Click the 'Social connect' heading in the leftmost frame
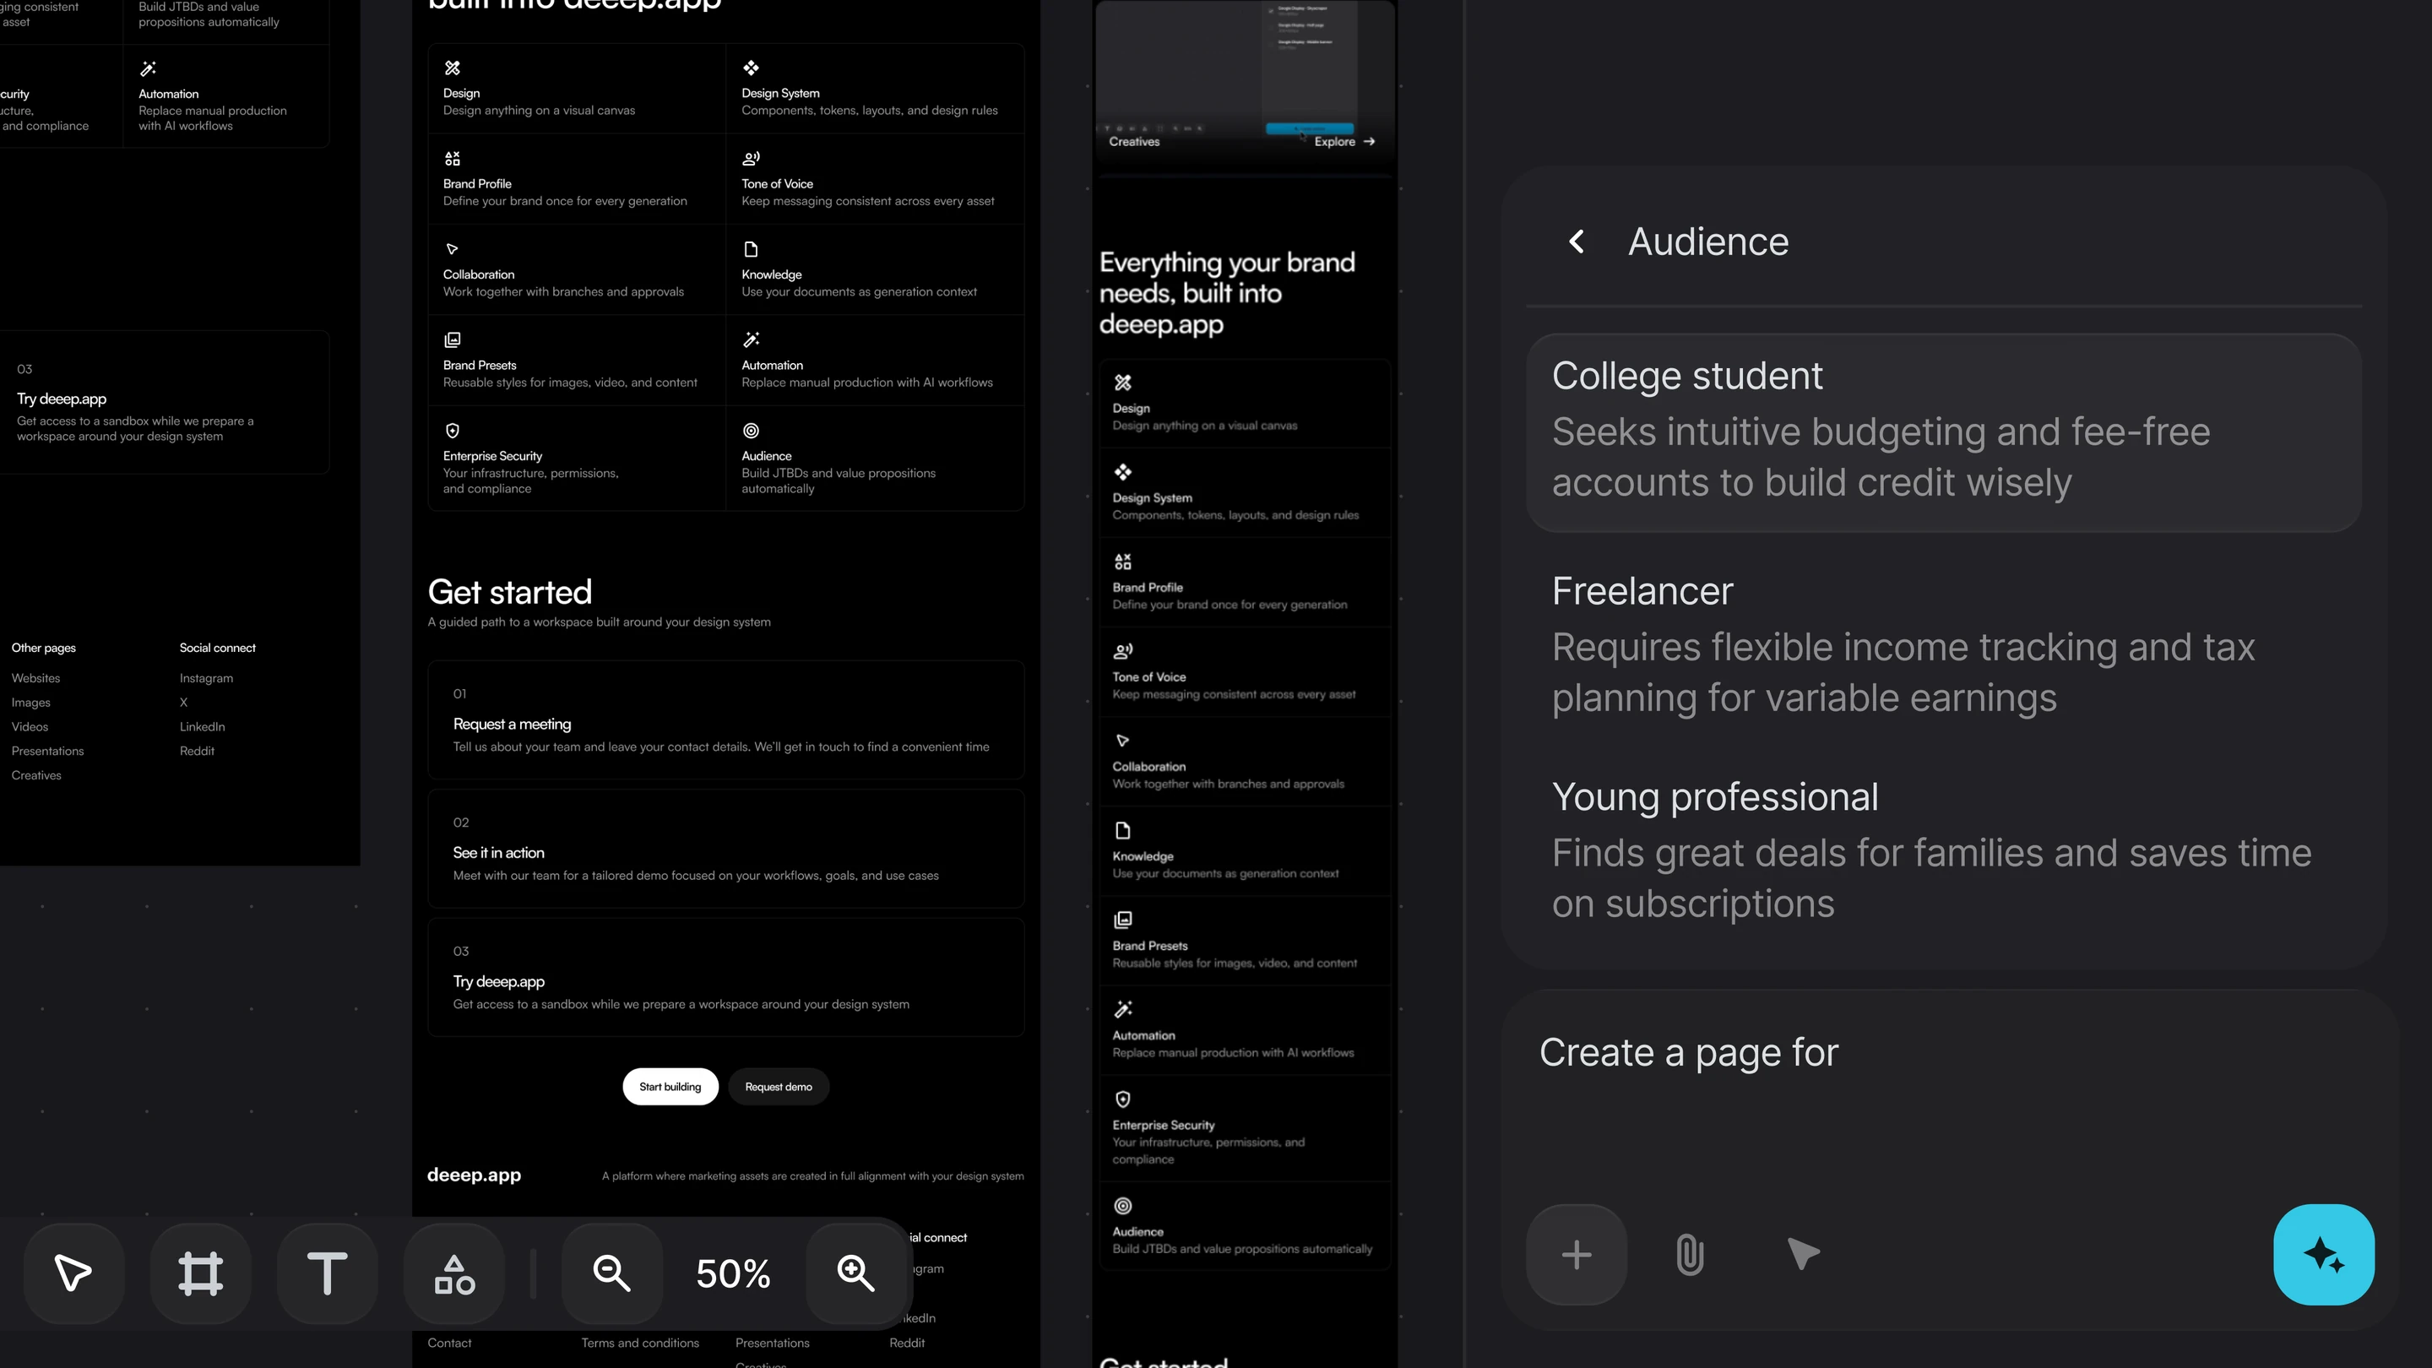The image size is (2432, 1368). coord(218,649)
